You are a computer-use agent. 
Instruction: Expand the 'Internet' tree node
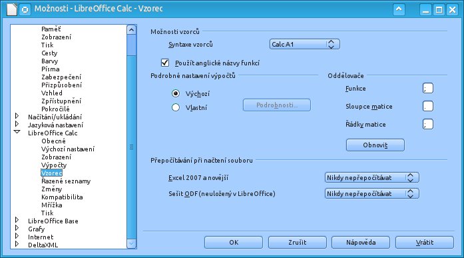click(17, 236)
